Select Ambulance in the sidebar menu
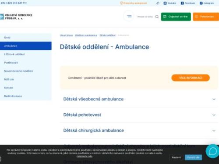Viewport: 219px width, 164px height. click(26, 46)
